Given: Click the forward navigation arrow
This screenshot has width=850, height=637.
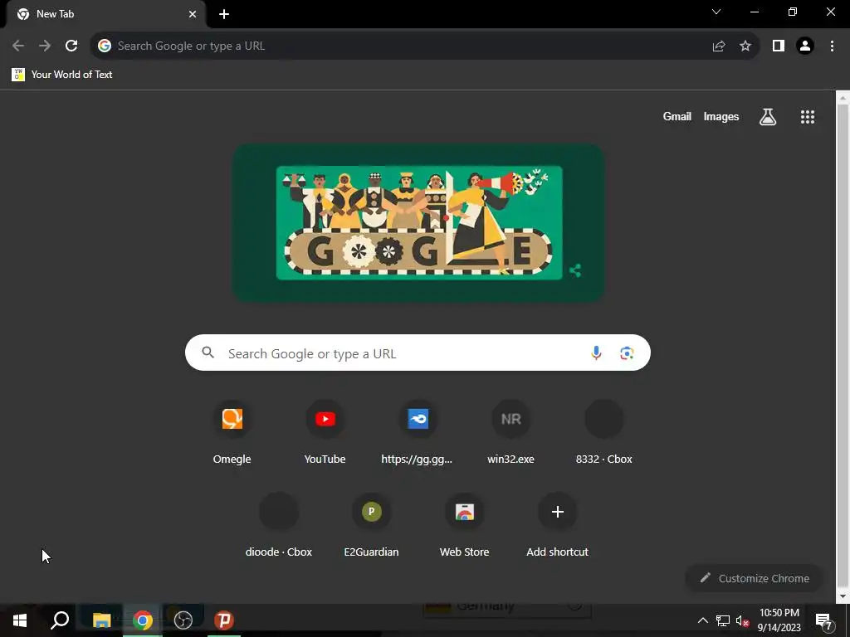Looking at the screenshot, I should tap(45, 46).
